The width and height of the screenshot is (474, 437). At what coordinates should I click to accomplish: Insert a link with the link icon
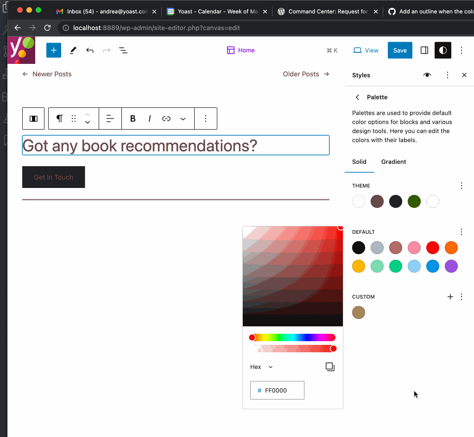[166, 119]
